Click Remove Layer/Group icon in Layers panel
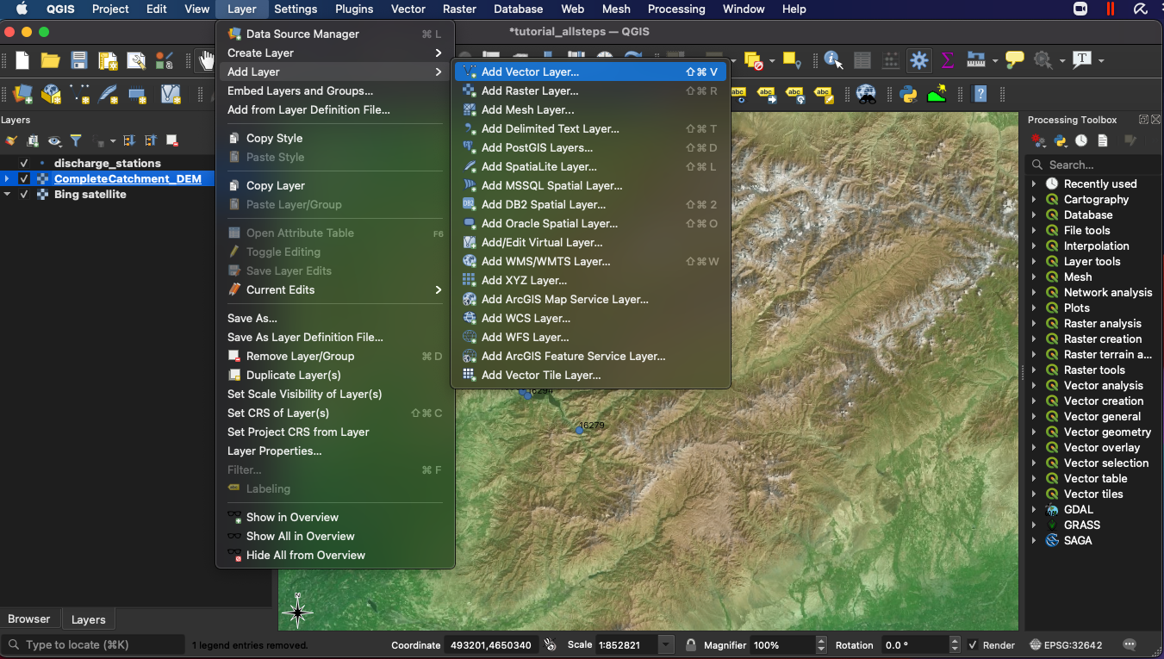Image resolution: width=1164 pixels, height=659 pixels. (172, 140)
